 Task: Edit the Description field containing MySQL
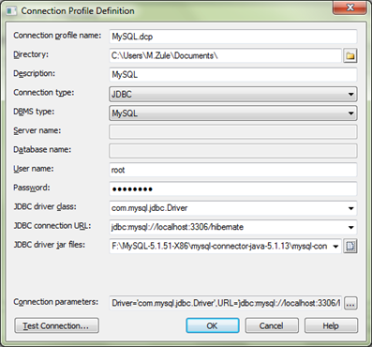point(233,75)
